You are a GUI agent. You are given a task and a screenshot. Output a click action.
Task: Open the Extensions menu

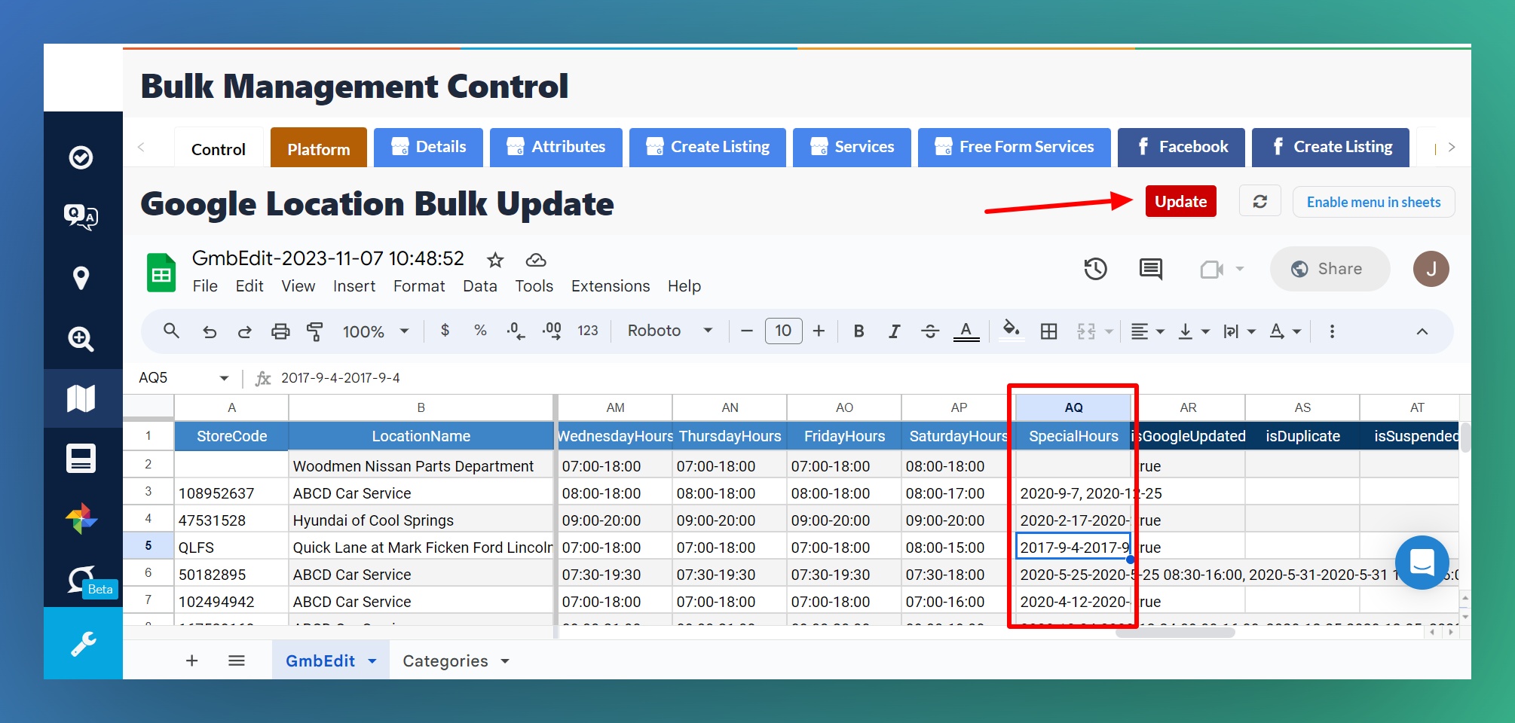click(611, 286)
